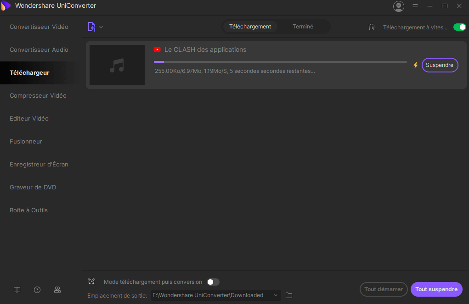The height and width of the screenshot is (304, 469).
Task: Disable the high-speed download toggle
Action: tap(459, 27)
